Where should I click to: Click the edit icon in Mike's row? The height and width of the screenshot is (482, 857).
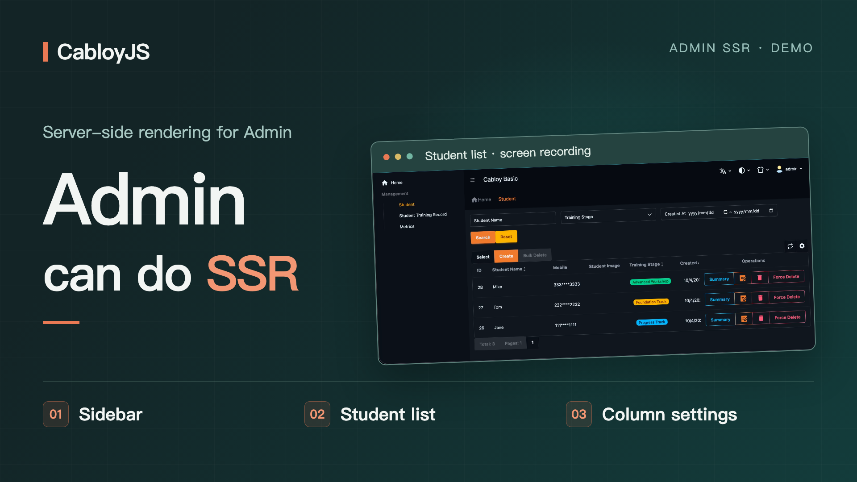coord(743,278)
